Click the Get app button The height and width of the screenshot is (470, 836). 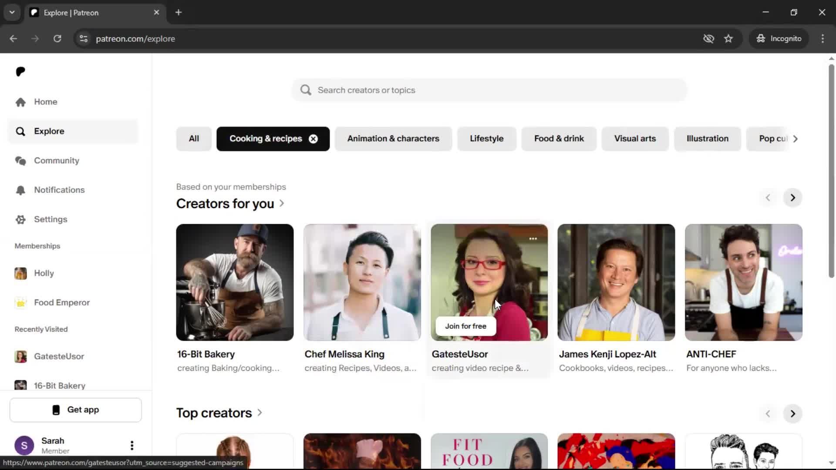click(x=76, y=410)
